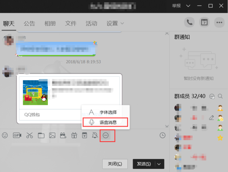Expand the send button options arrow
This screenshot has height=172, width=228.
(x=159, y=164)
